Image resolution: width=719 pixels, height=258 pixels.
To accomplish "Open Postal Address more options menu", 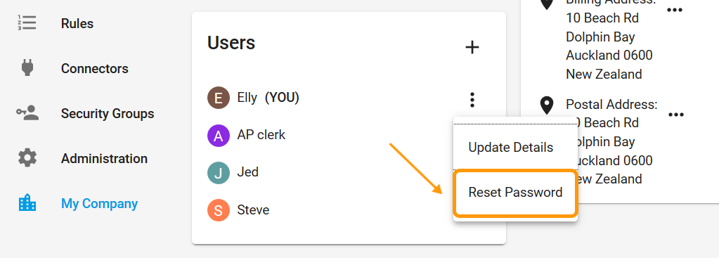I will click(x=676, y=115).
